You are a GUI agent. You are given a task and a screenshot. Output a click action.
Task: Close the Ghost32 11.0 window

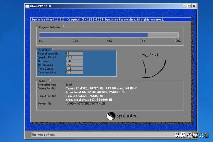click(194, 6)
